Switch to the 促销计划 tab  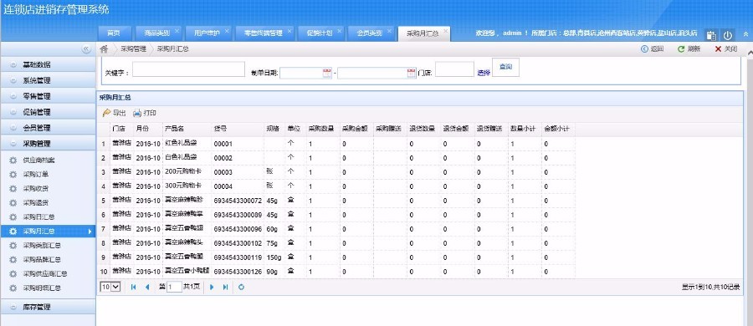(x=320, y=33)
